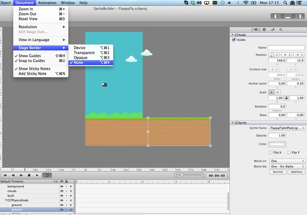This screenshot has height=215, width=307.
Task: Click the Name input field
Action: [x=286, y=48]
